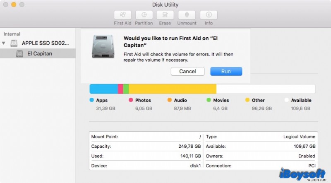Click the Unmount toolbar icon
331x183 pixels.
187,15
